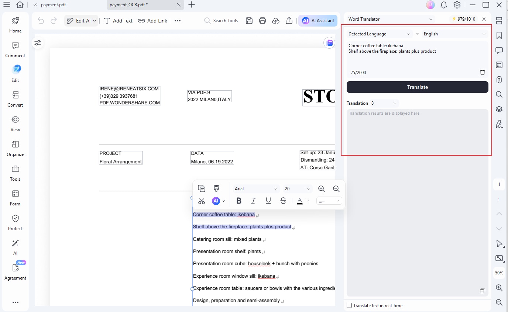The width and height of the screenshot is (508, 312).
Task: Apply italic formatting to selected text
Action: (253, 201)
